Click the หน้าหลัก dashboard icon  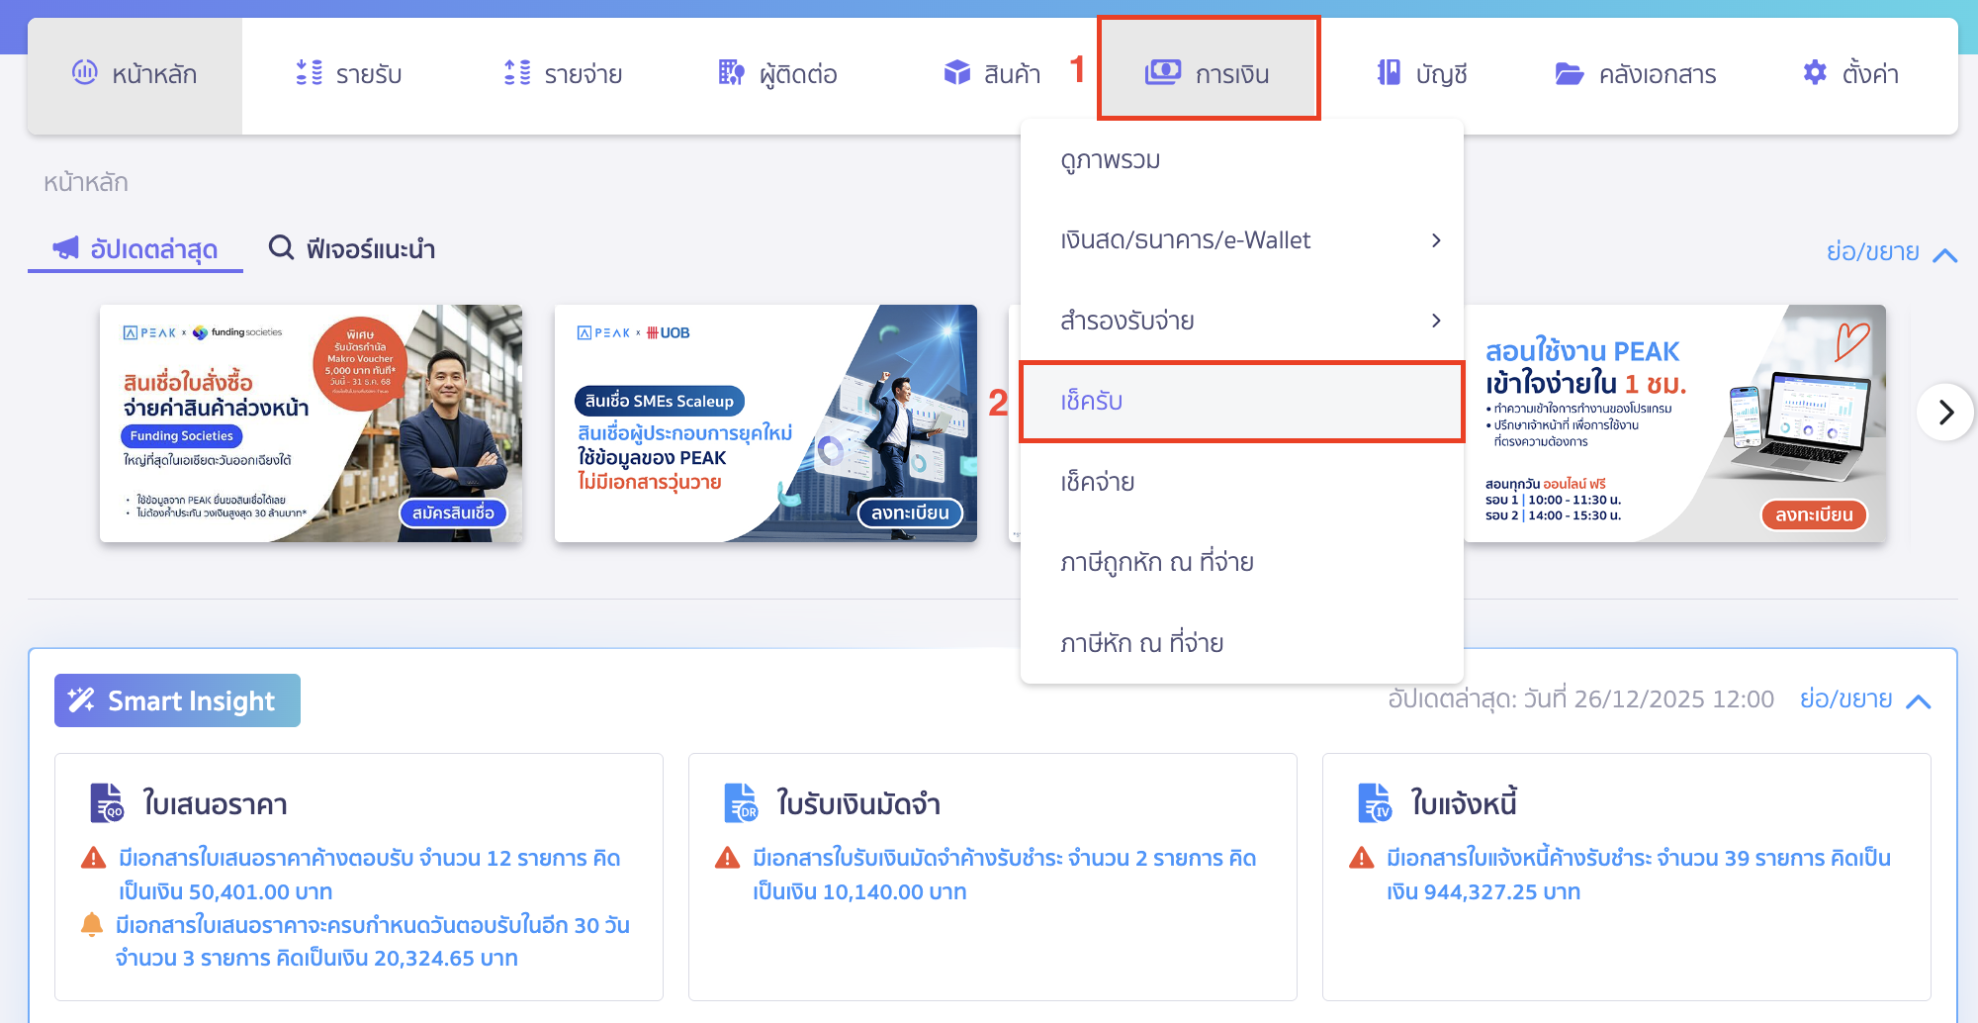pos(85,73)
